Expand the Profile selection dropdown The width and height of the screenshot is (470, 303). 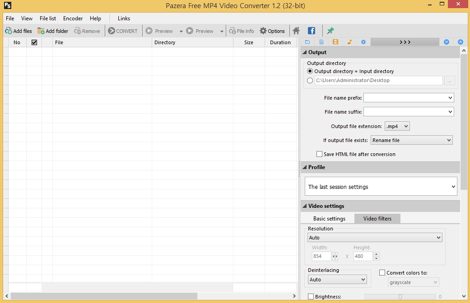(382, 187)
